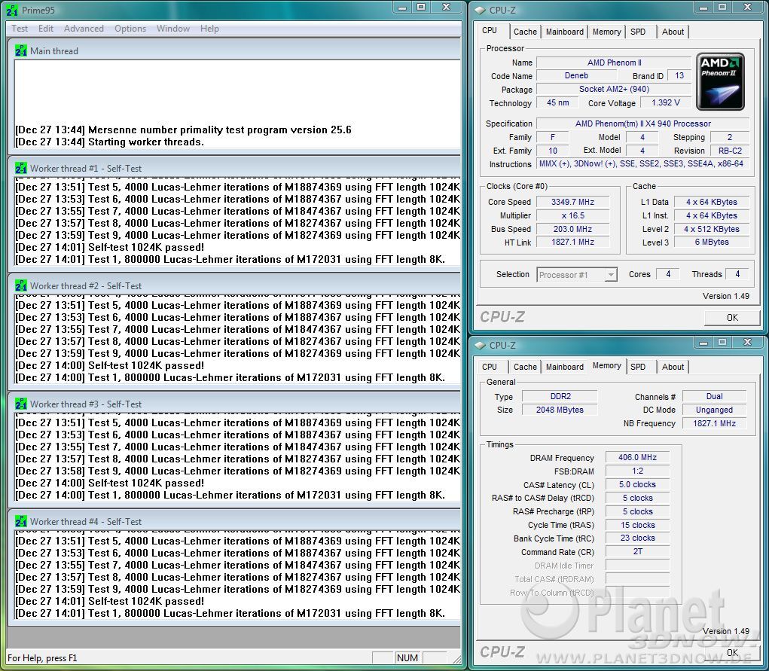
Task: Select CPU tab in upper CPU-Z window
Action: (490, 30)
